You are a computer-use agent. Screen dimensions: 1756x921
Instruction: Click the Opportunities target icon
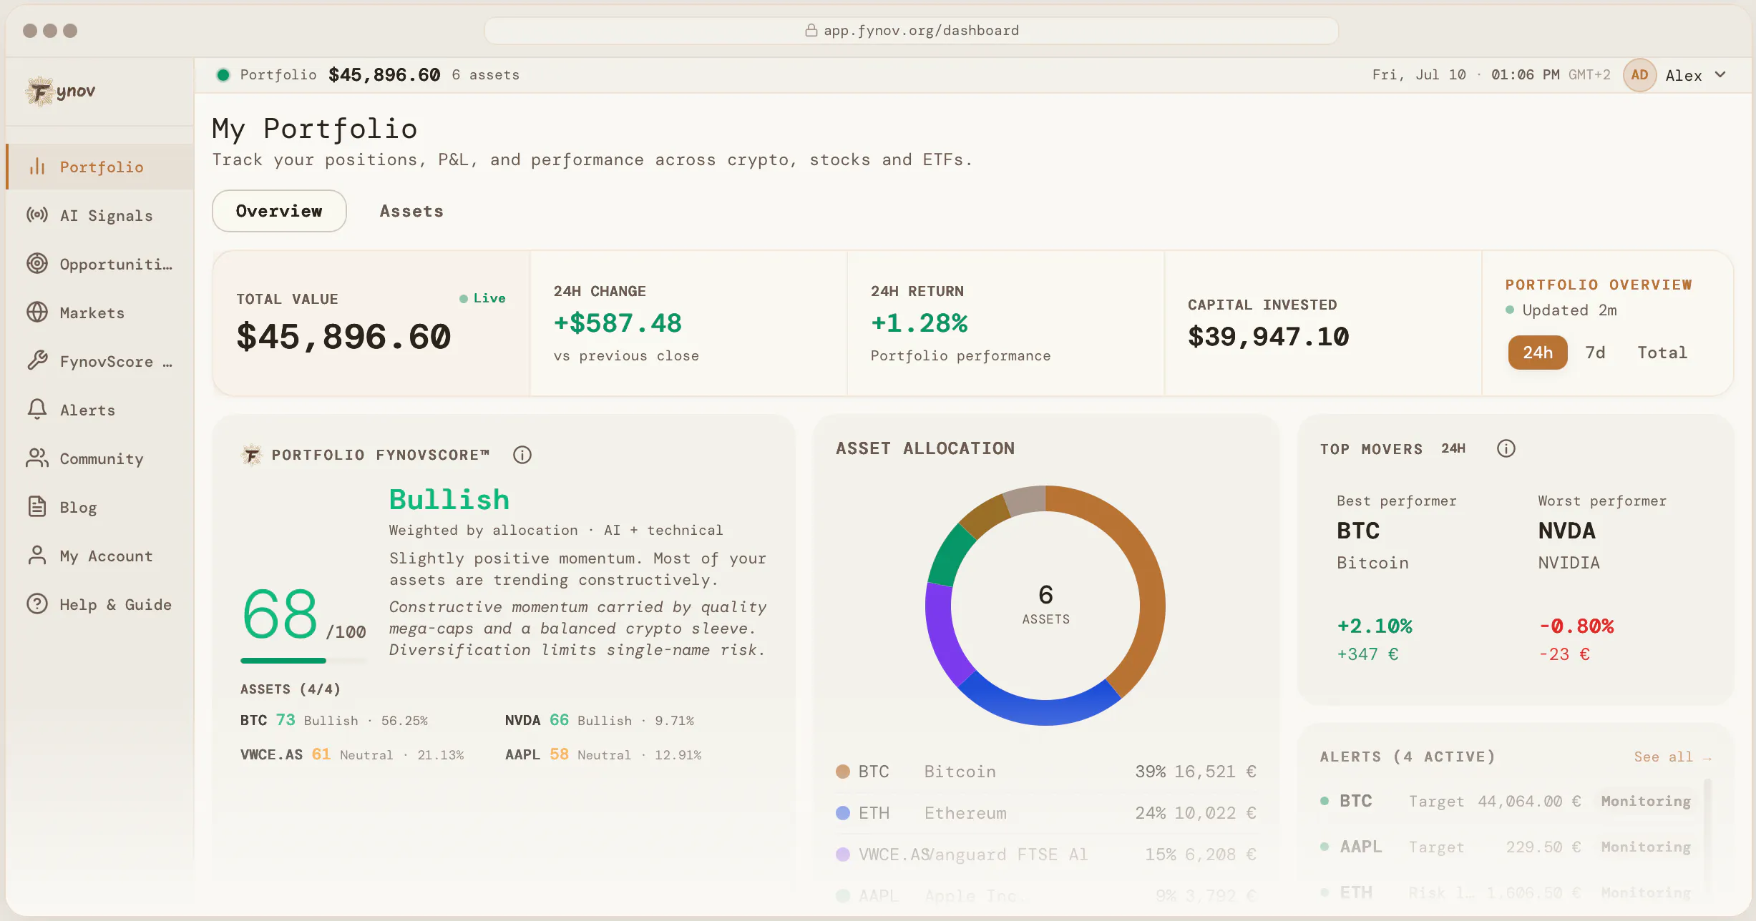[x=37, y=264]
